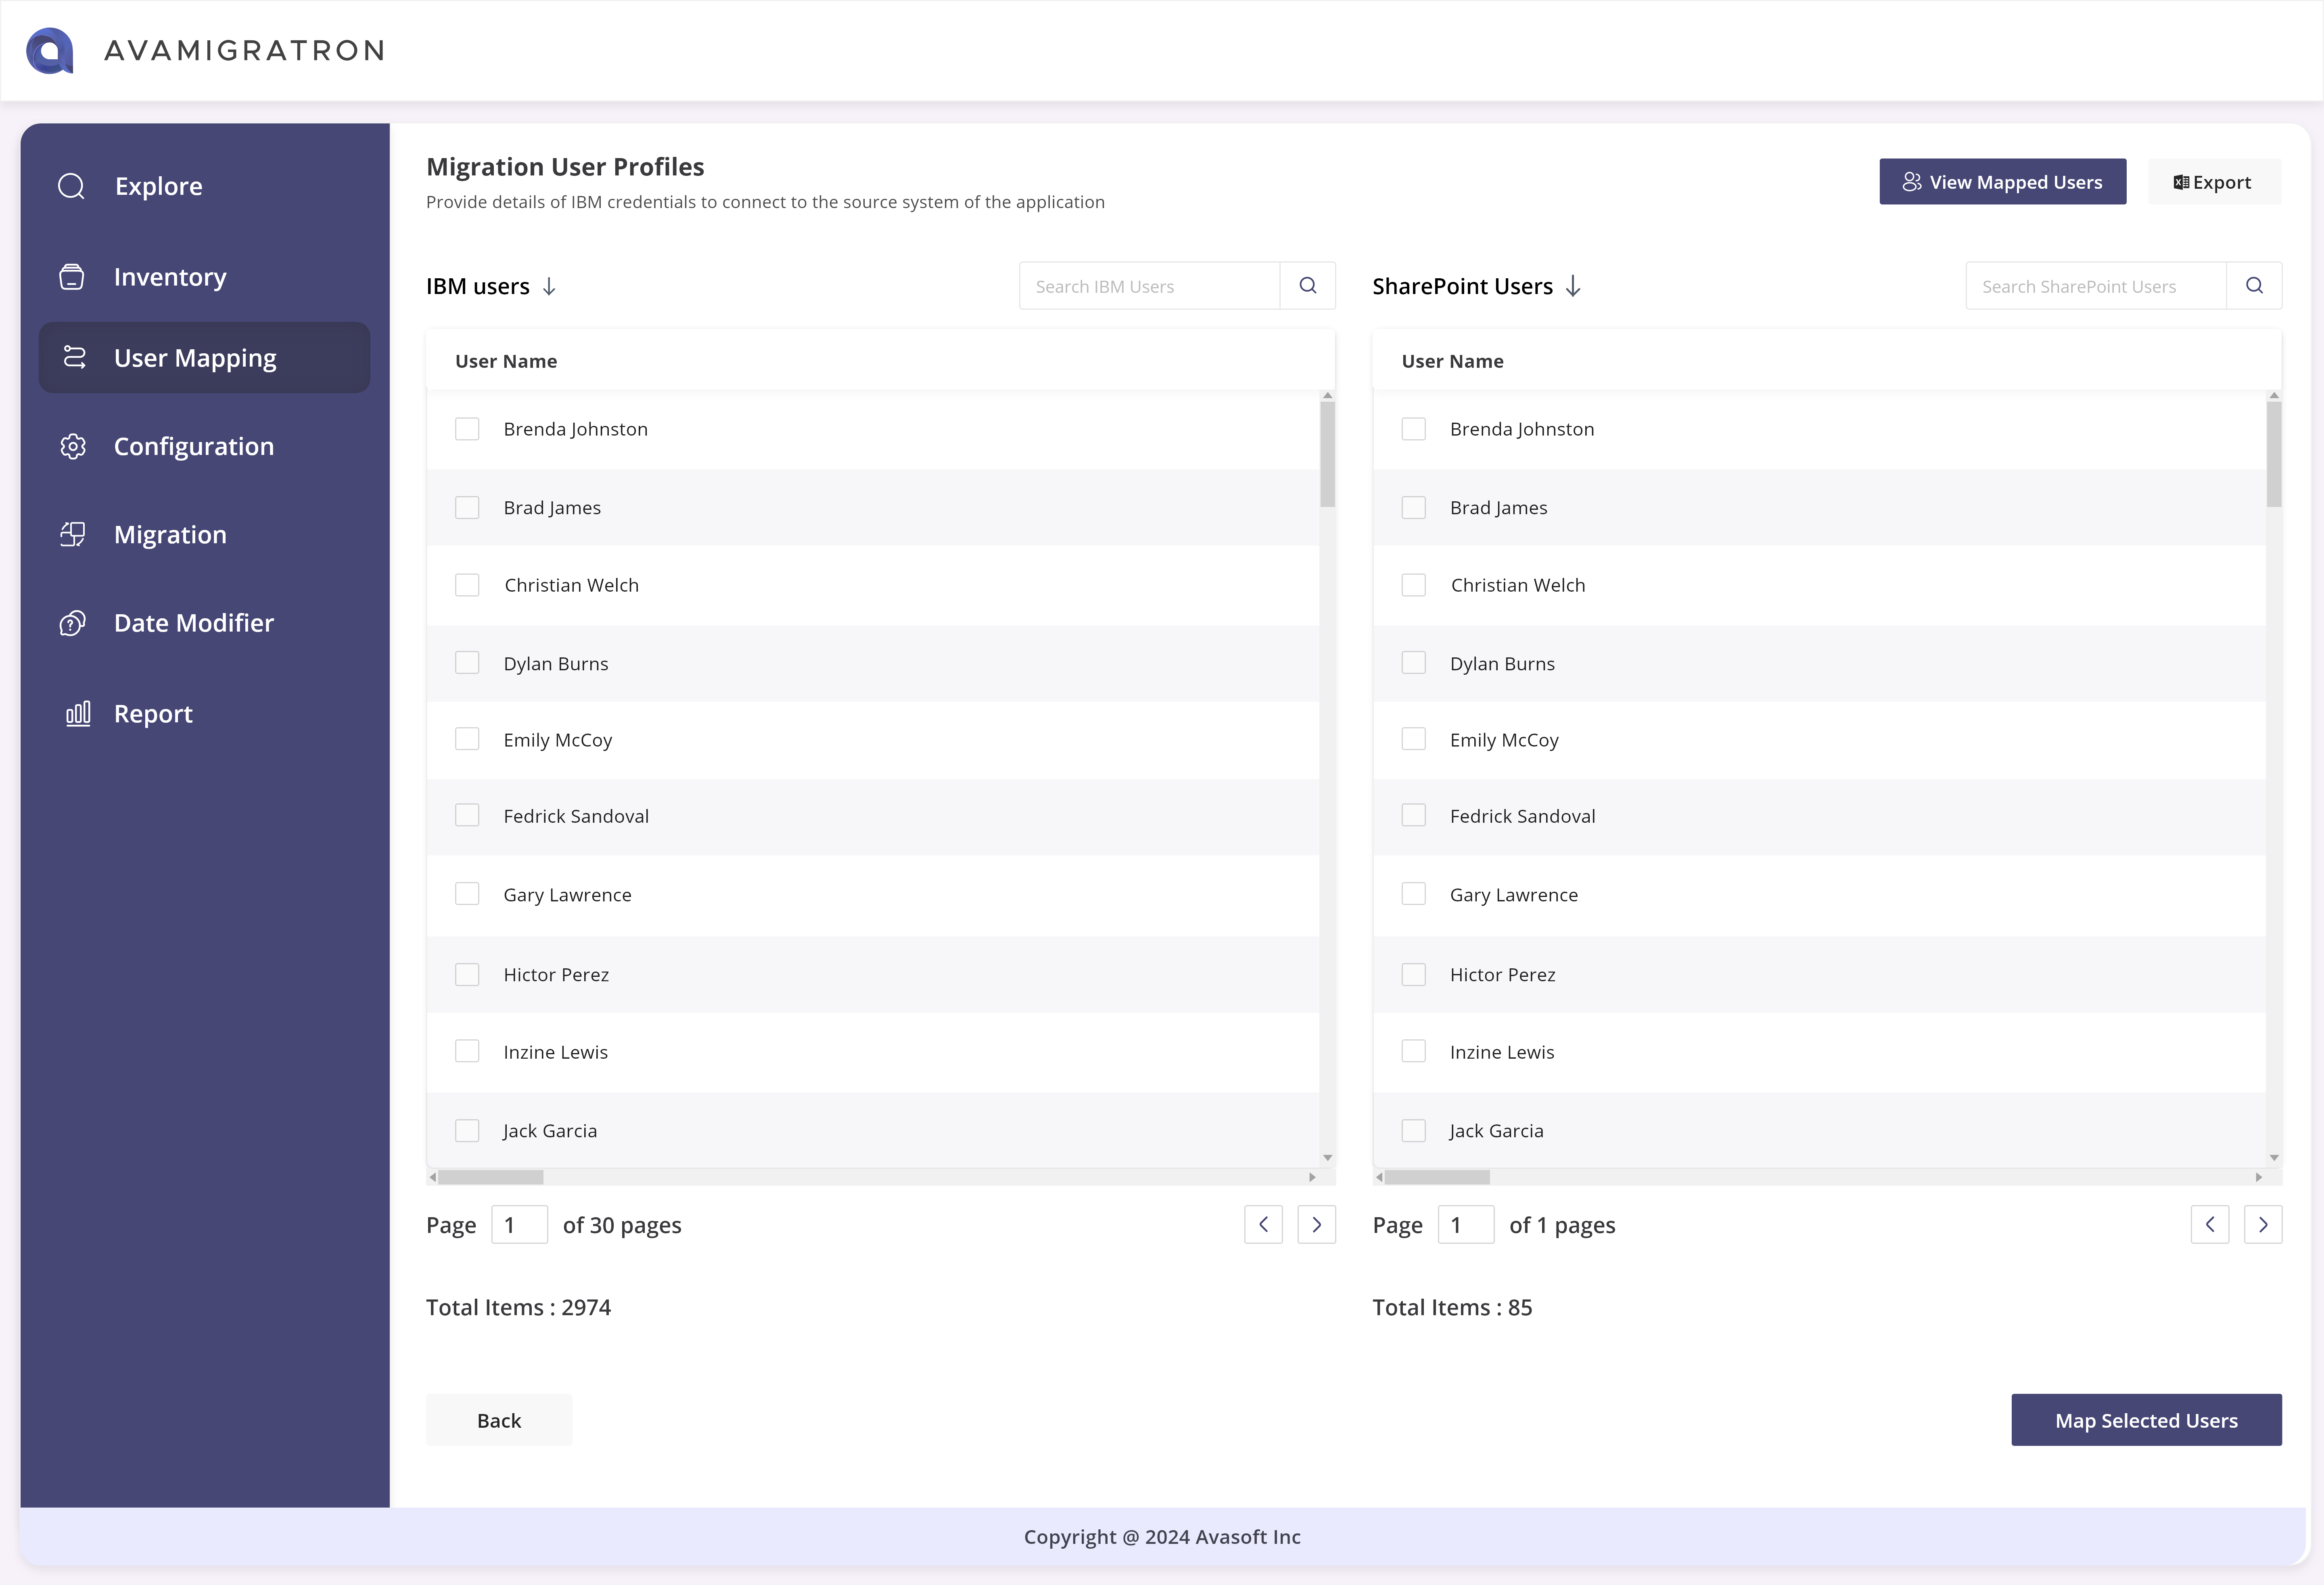Check Christian Welch in IBM users list
Image resolution: width=2324 pixels, height=1585 pixels.
click(x=467, y=585)
